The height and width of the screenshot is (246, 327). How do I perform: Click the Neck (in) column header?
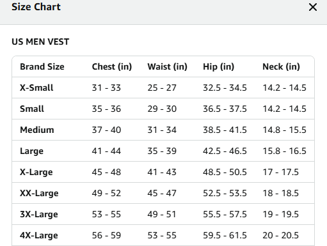281,66
